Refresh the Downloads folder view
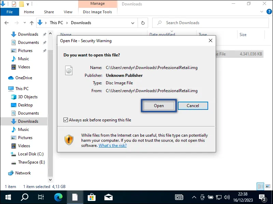The height and width of the screenshot is (204, 273). (143, 22)
